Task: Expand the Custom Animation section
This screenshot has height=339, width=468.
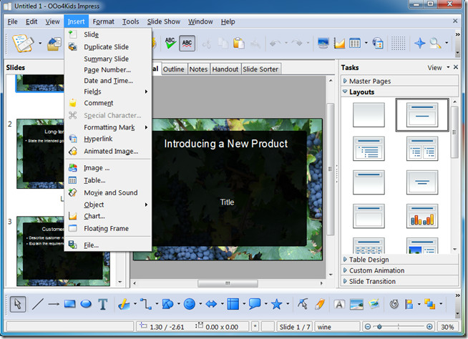Action: pos(399,270)
